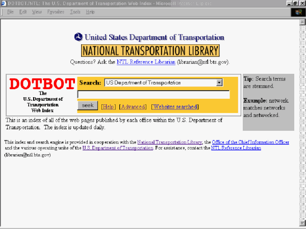Open Office of the Chief Information Officer link

coord(250,142)
